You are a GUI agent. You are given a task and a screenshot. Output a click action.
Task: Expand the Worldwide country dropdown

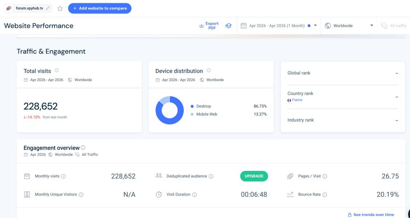coord(349,26)
